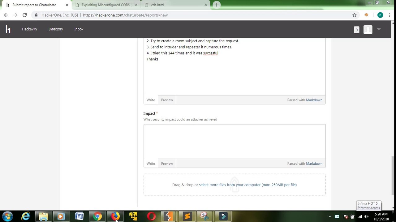Open the Action Center flag tray icon
The width and height of the screenshot is (396, 222).
(x=346, y=216)
